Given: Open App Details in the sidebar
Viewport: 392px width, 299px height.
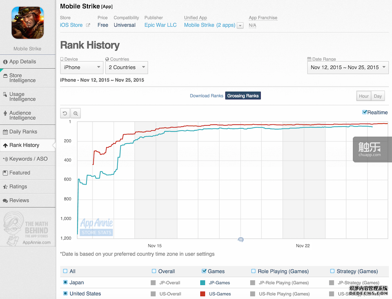Looking at the screenshot, I should (x=27, y=62).
